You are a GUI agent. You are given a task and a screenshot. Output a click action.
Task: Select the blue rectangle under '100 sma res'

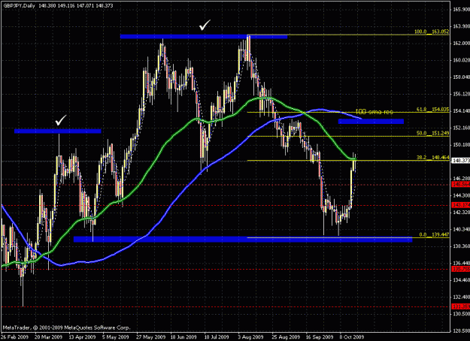tap(371, 121)
